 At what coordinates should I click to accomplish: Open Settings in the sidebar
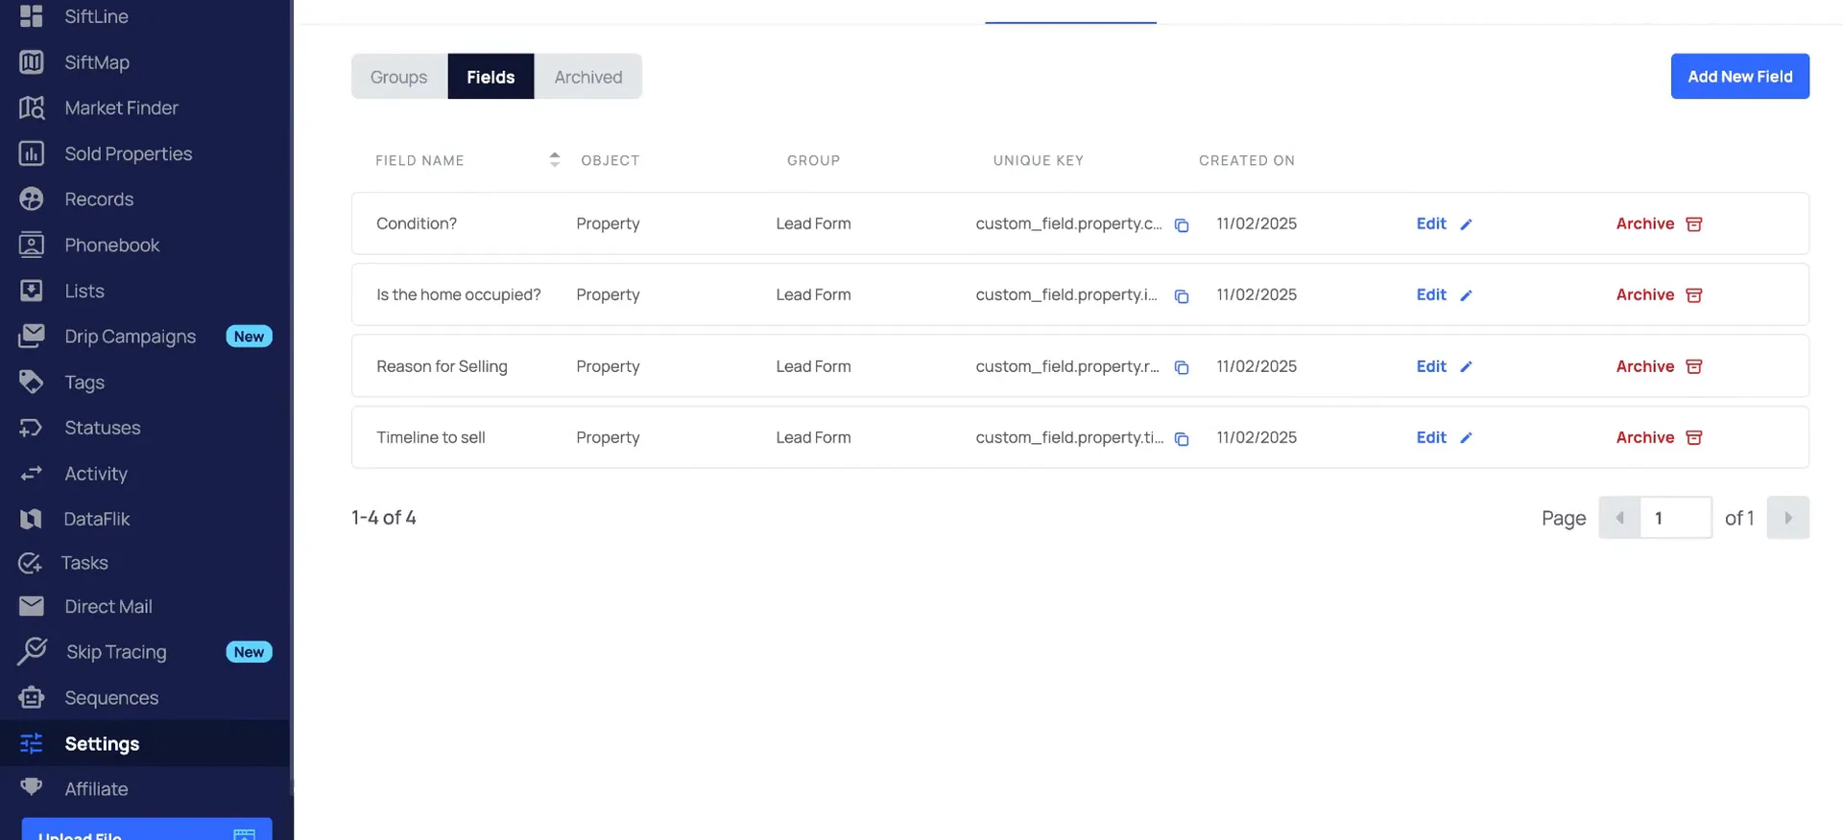(145, 743)
